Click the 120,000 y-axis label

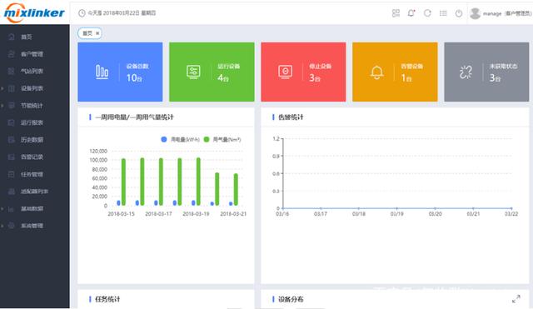[x=98, y=151]
